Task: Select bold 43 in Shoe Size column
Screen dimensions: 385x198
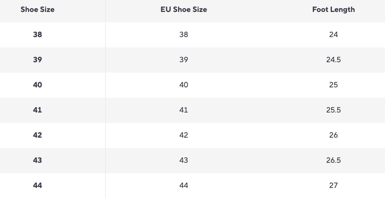Action: pyautogui.click(x=37, y=160)
